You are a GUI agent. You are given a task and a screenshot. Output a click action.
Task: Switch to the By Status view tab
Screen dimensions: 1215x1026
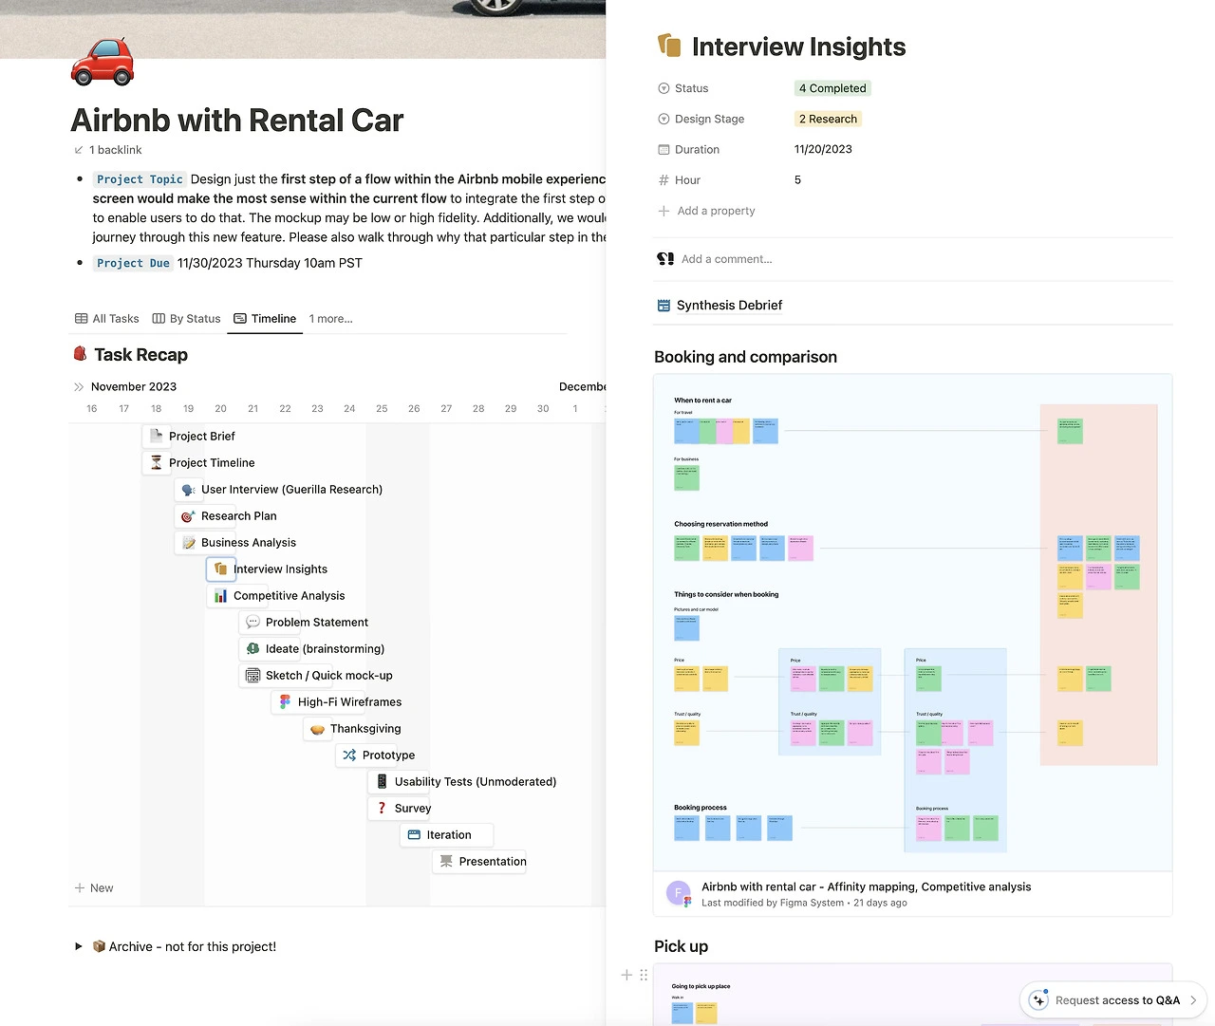[x=186, y=319]
